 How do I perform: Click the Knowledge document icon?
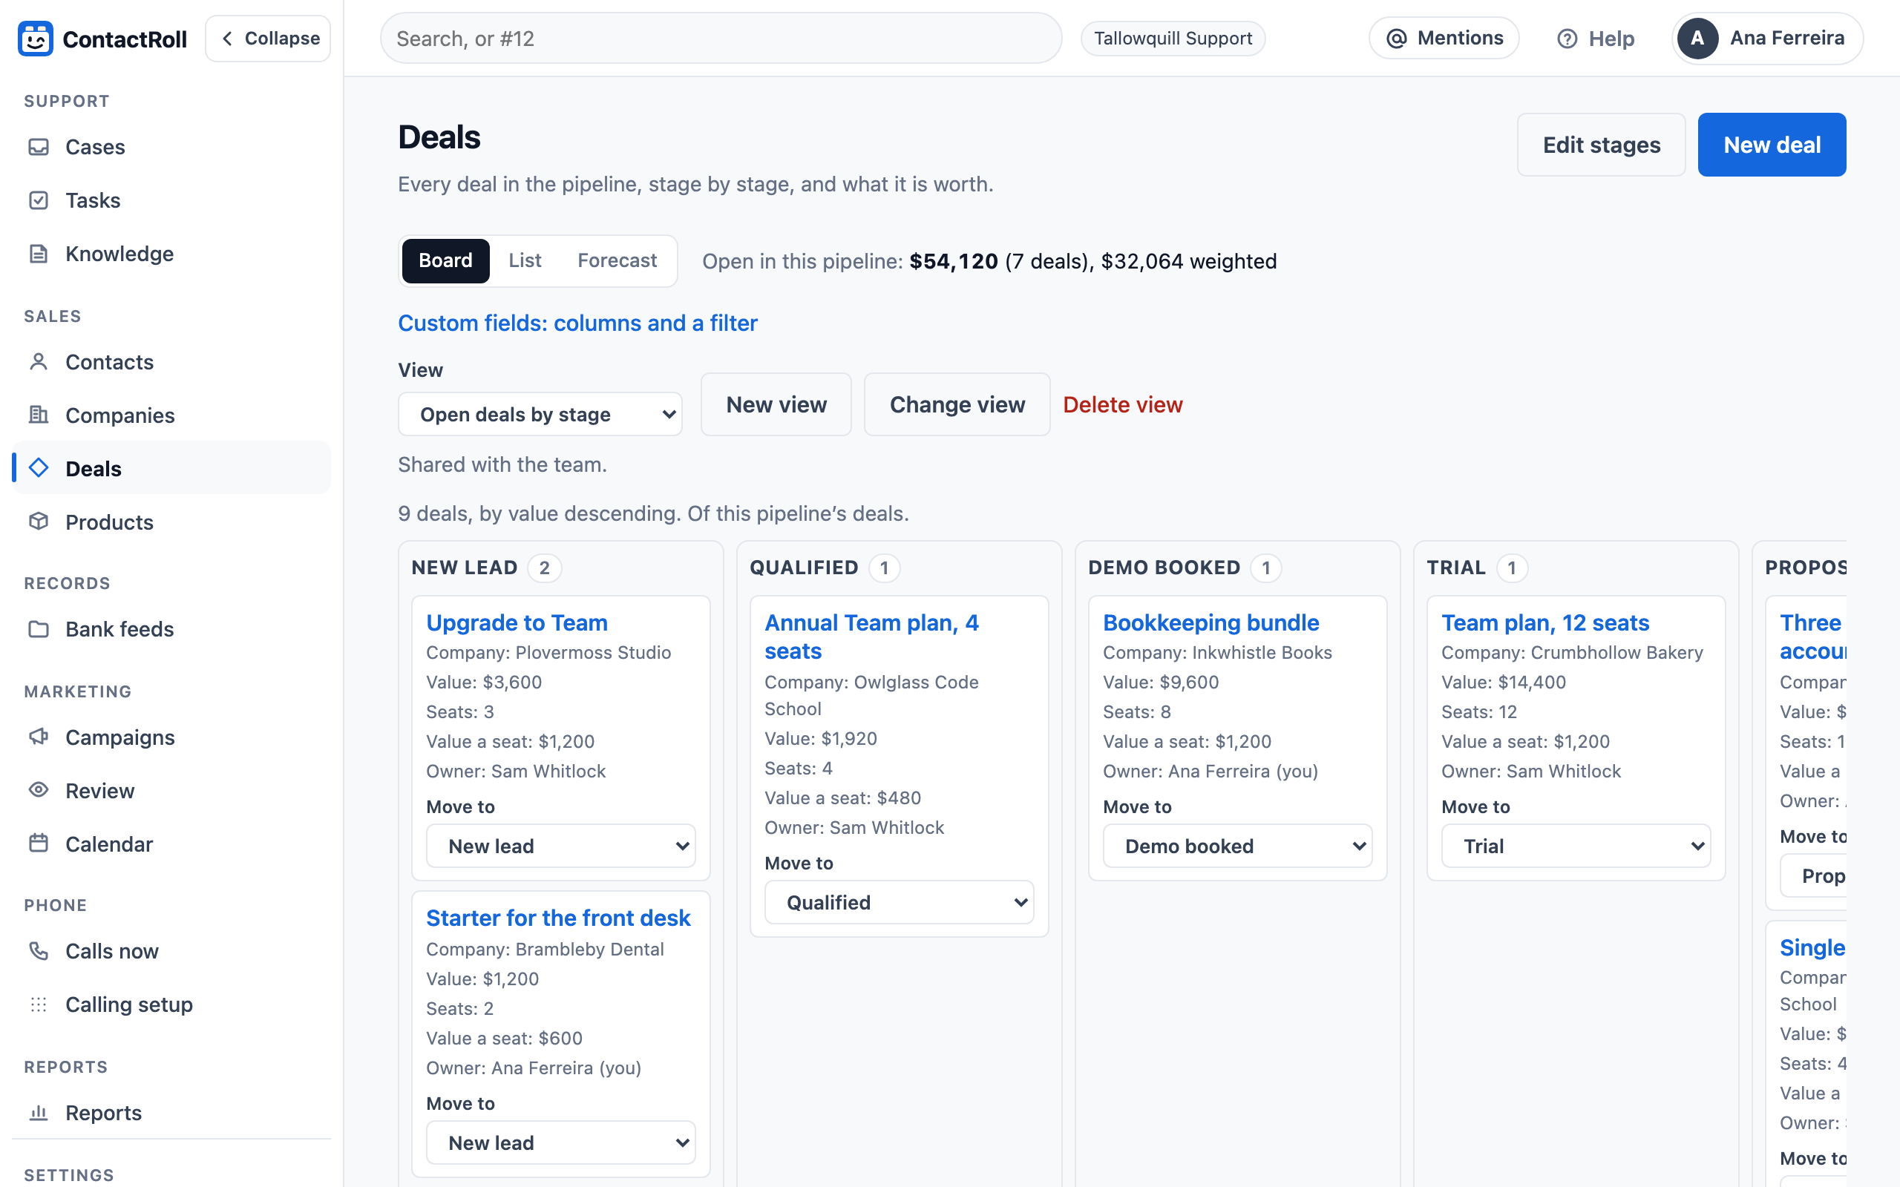pyautogui.click(x=39, y=254)
